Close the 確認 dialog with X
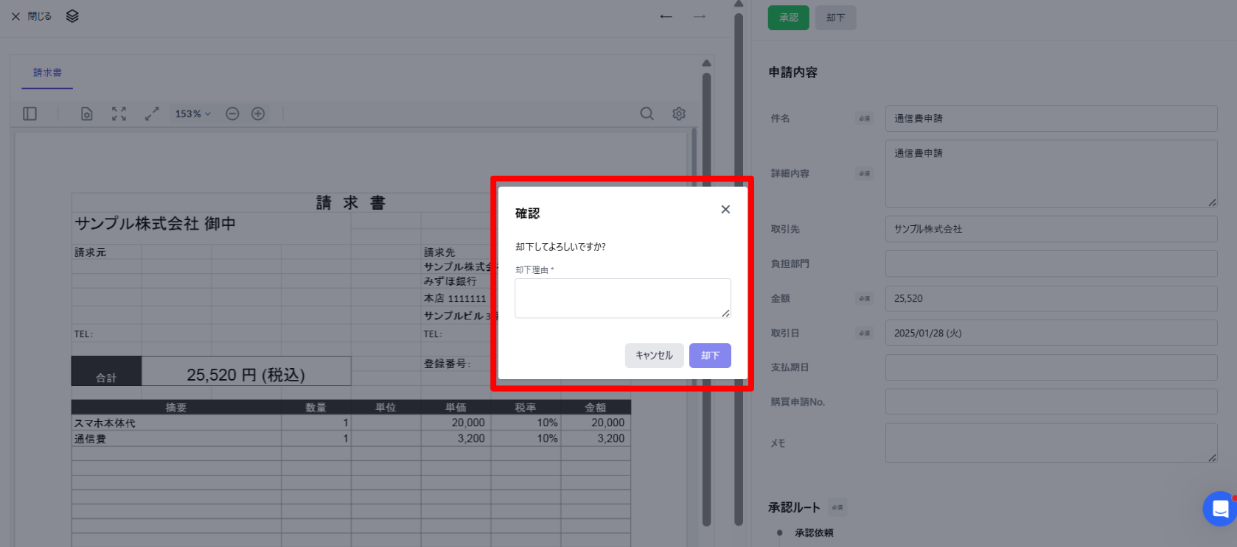Image resolution: width=1237 pixels, height=547 pixels. tap(725, 209)
